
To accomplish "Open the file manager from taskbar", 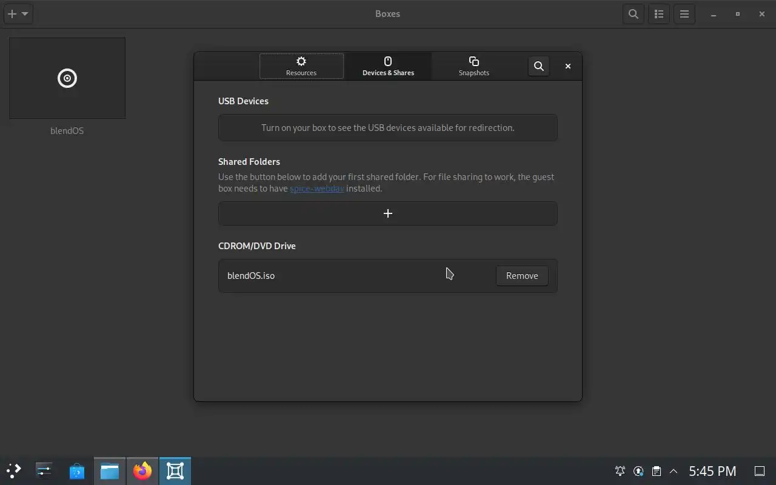I will [x=110, y=471].
